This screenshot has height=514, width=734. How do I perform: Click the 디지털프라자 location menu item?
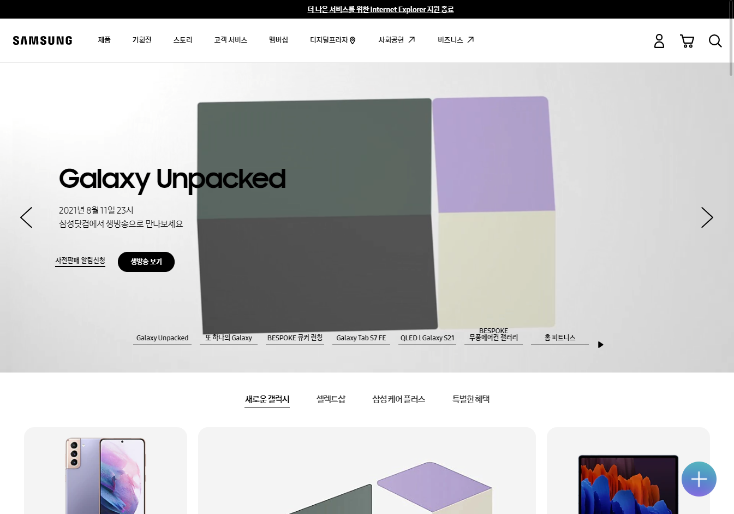pyautogui.click(x=333, y=40)
